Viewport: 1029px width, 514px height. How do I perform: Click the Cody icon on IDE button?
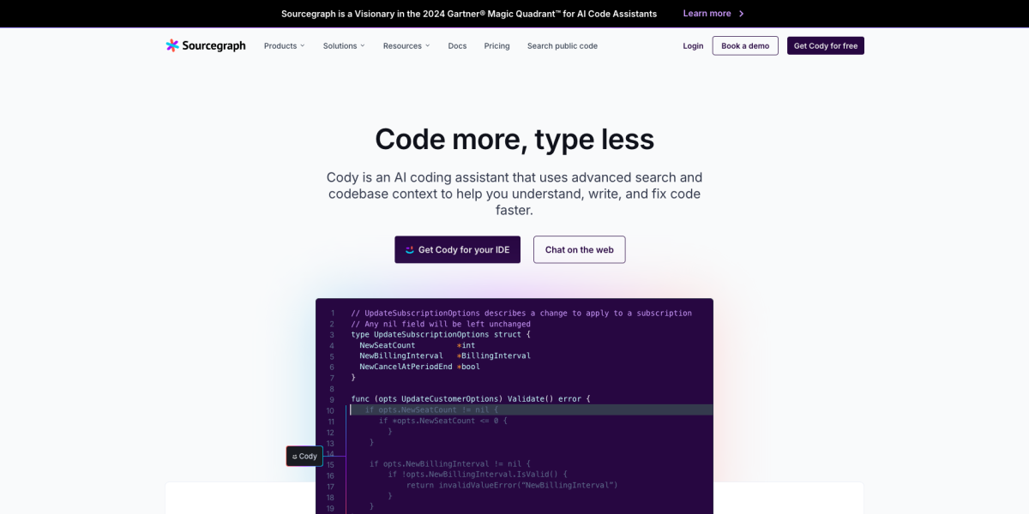(x=410, y=250)
